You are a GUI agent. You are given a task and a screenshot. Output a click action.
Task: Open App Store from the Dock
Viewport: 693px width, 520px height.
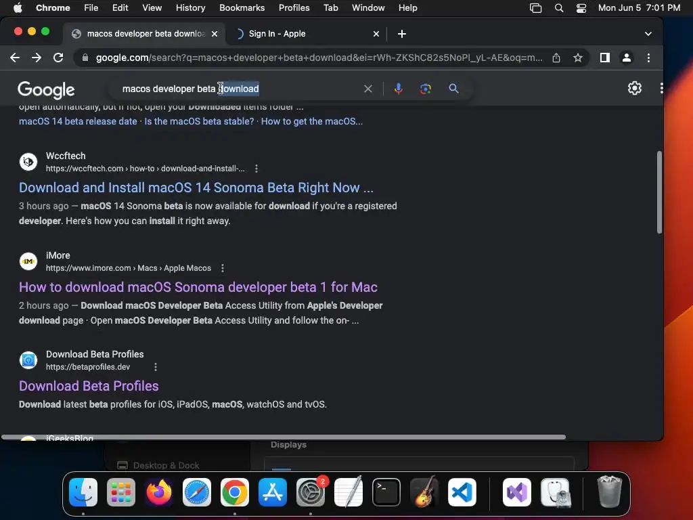pos(273,492)
